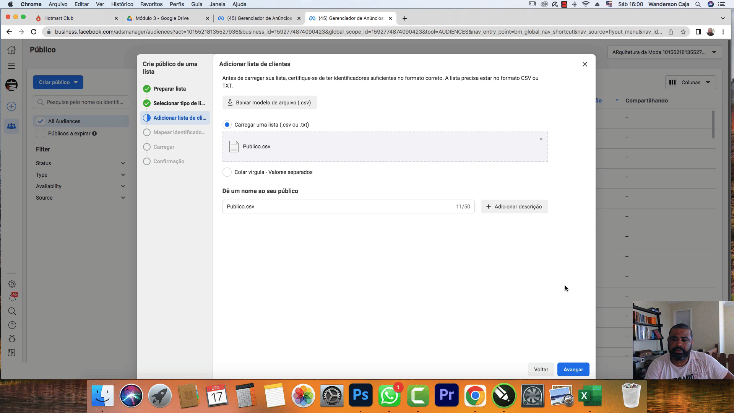Open notifications bell with 45 badge
734x413 pixels.
12,298
